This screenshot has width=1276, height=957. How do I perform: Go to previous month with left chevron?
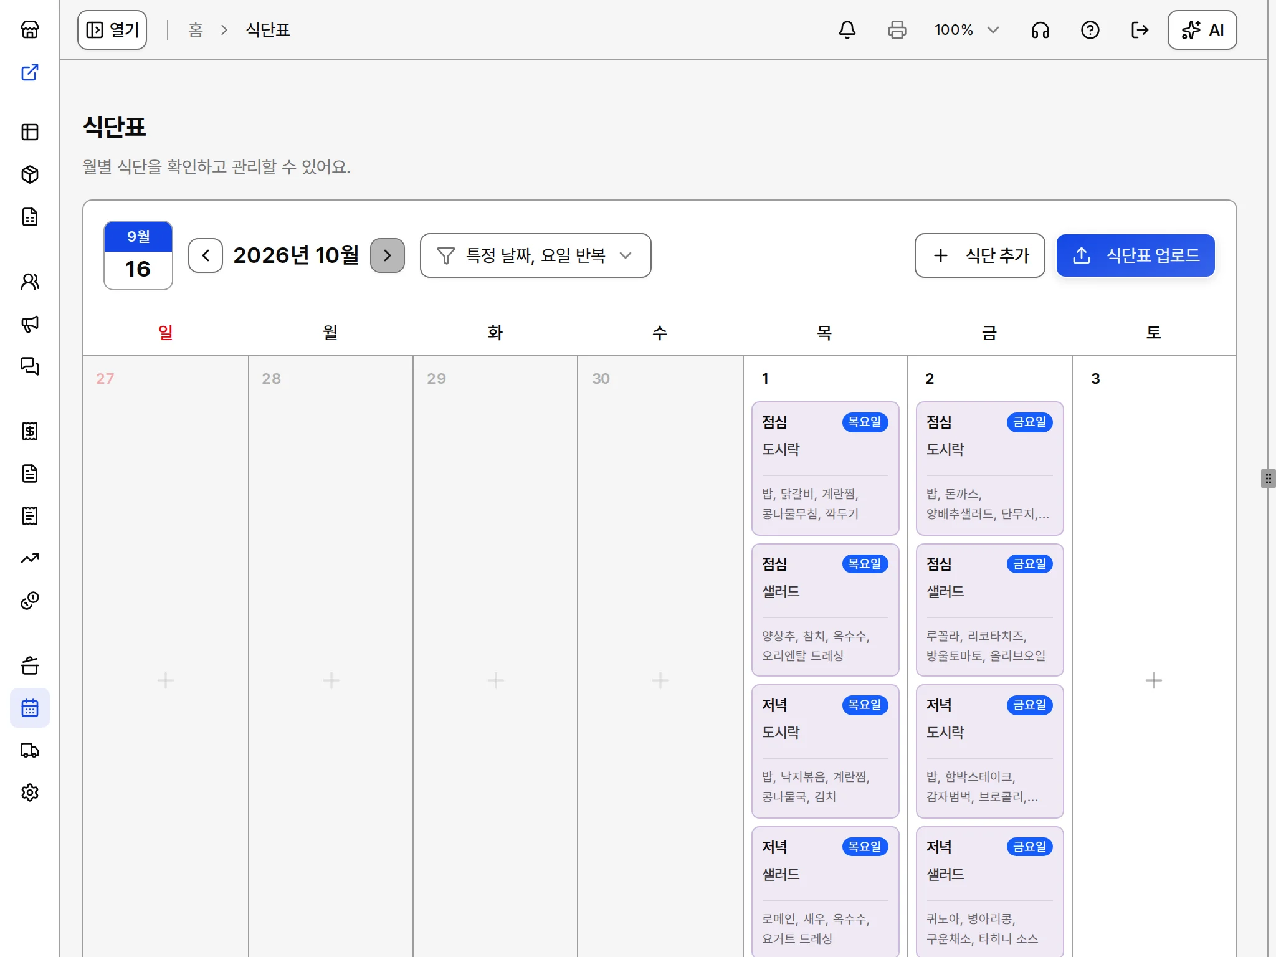206,255
